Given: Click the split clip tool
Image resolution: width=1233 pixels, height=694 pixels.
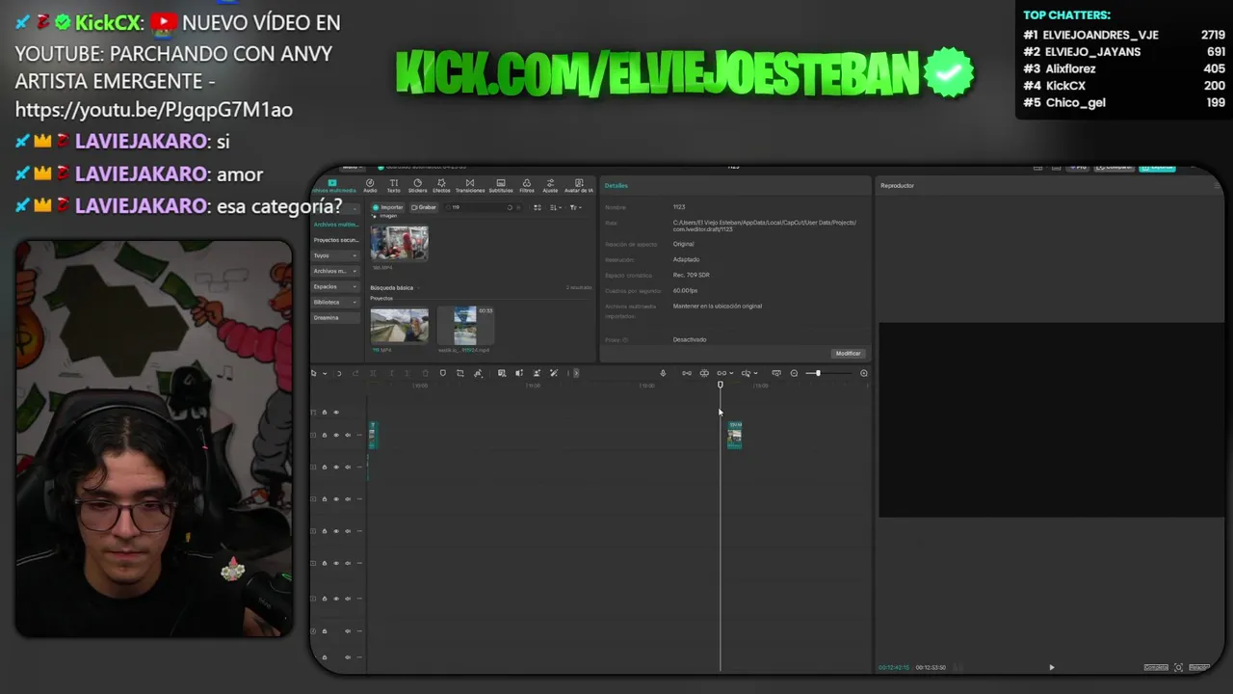Looking at the screenshot, I should pyautogui.click(x=374, y=373).
